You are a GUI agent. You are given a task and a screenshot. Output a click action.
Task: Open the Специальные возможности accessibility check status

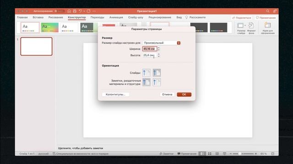[x=81, y=154]
